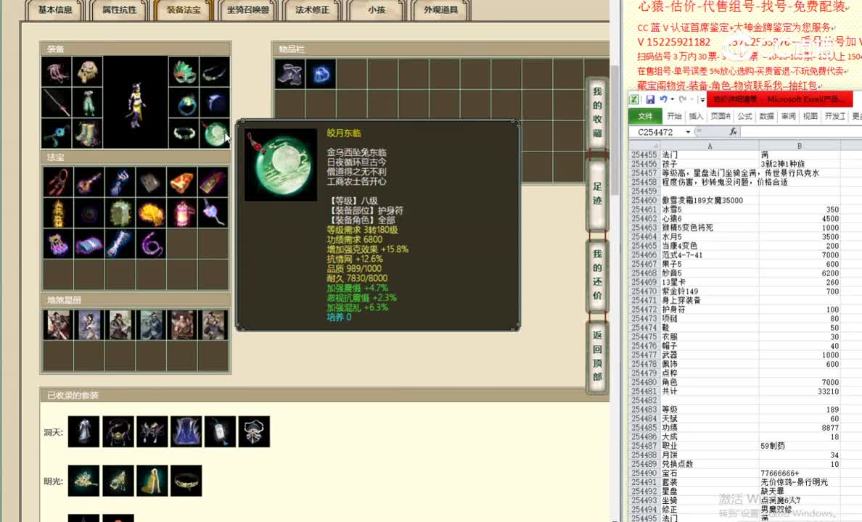The image size is (862, 522).
Task: Switch to the 属性抗性 tab
Action: point(119,10)
